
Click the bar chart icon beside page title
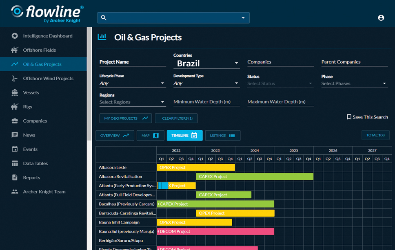[x=102, y=37]
